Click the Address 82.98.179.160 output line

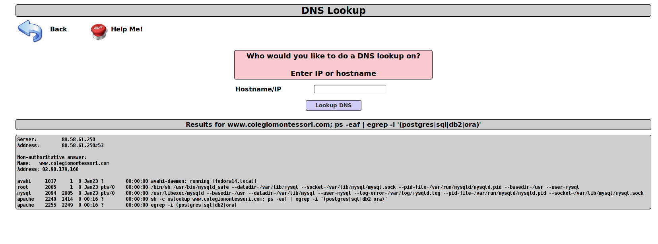click(x=48, y=169)
